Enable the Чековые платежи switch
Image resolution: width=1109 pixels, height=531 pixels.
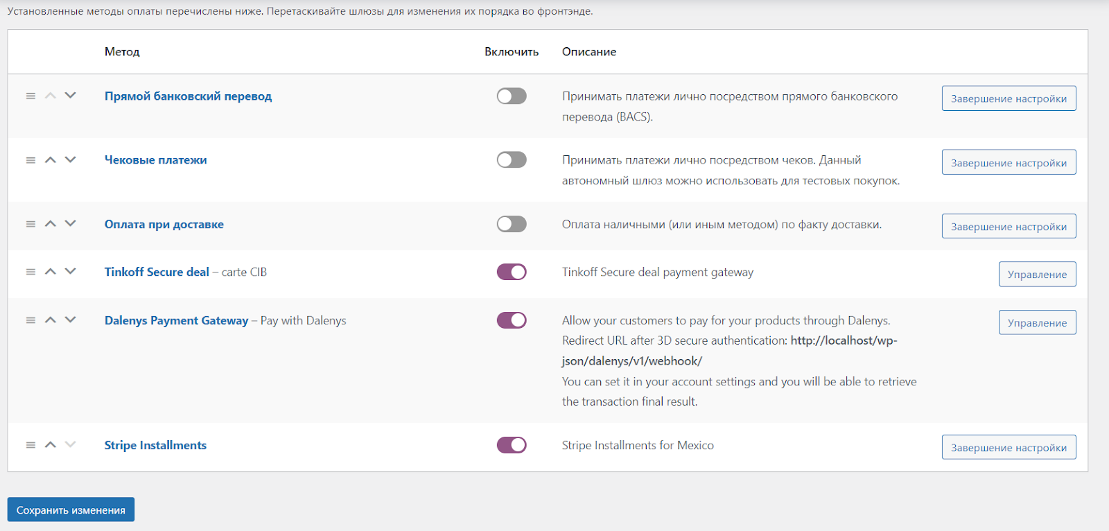512,160
